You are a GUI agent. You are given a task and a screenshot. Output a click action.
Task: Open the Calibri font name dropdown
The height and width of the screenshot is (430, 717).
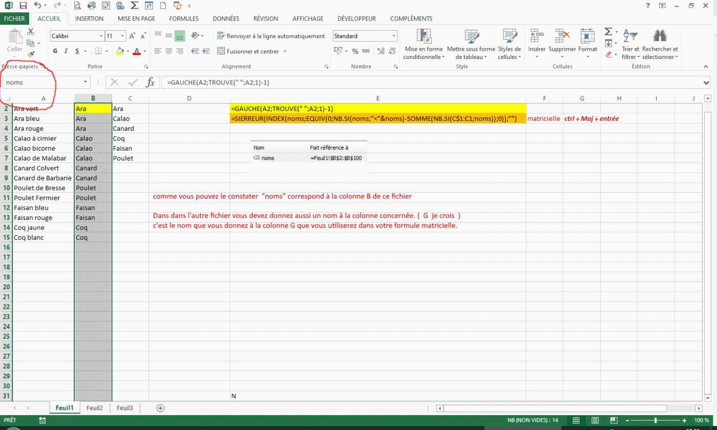pos(101,36)
